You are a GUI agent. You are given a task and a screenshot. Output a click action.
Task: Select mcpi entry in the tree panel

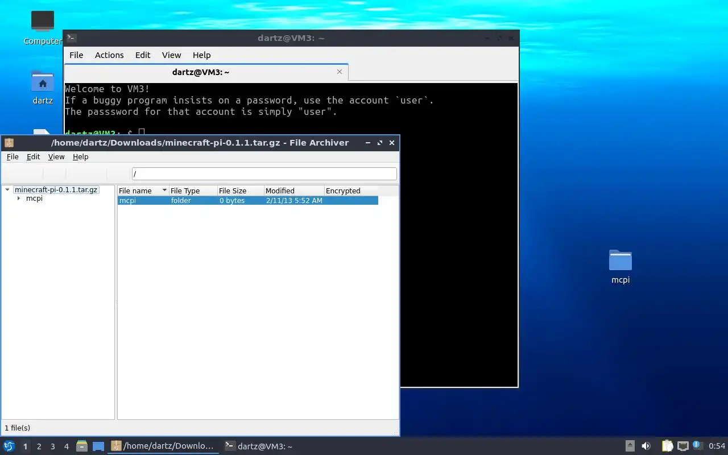pos(34,198)
